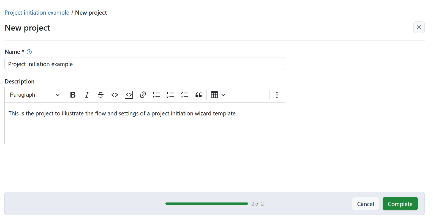The width and height of the screenshot is (433, 219).
Task: Expand the table insert options chevron
Action: [223, 95]
